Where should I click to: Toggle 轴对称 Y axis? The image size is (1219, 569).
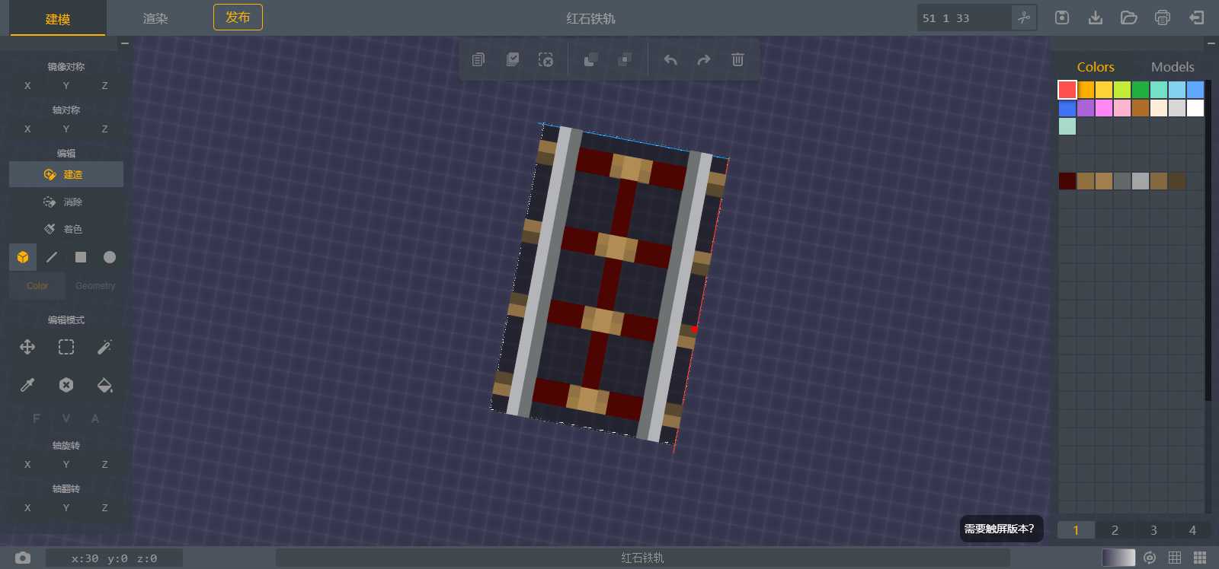coord(66,129)
